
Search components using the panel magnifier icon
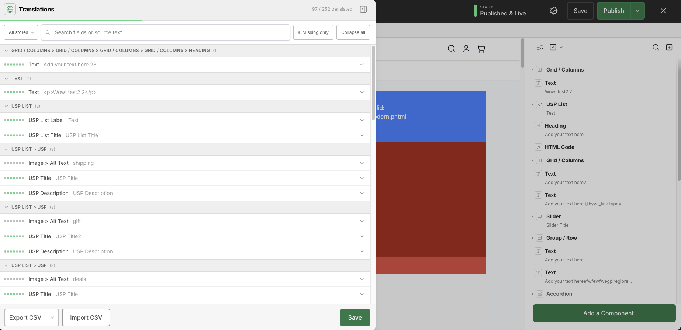(x=656, y=47)
